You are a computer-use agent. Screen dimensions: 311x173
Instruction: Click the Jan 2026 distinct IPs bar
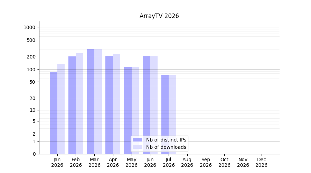(54, 113)
